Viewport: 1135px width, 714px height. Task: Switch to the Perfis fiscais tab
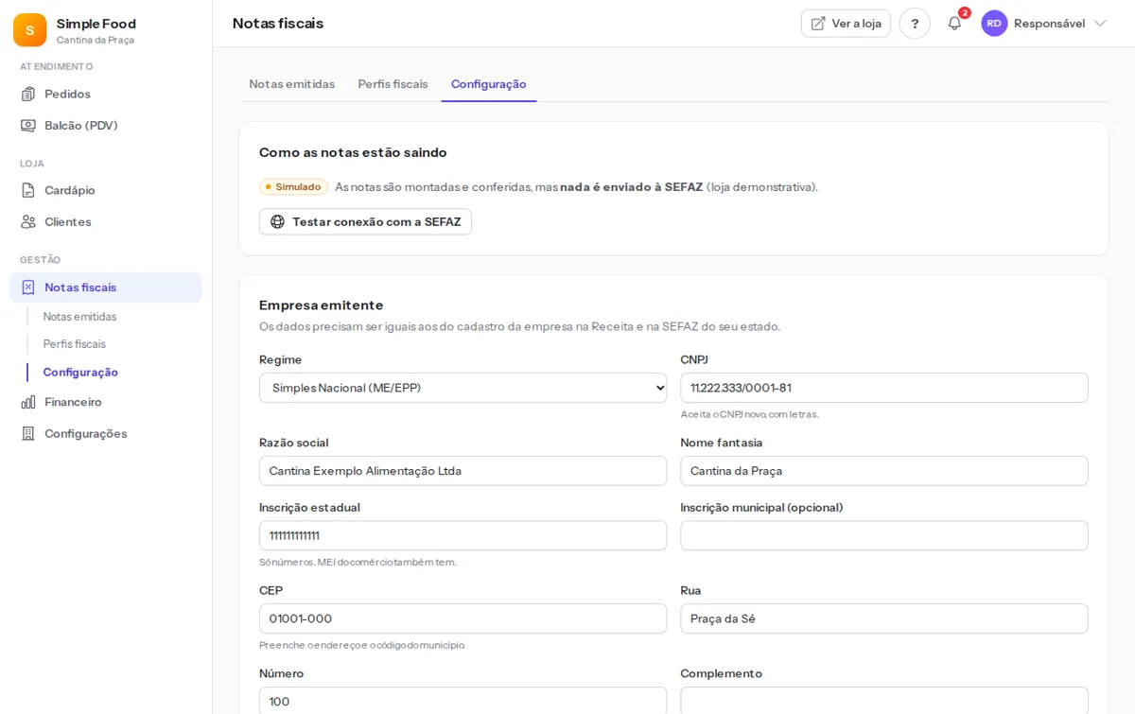[393, 84]
